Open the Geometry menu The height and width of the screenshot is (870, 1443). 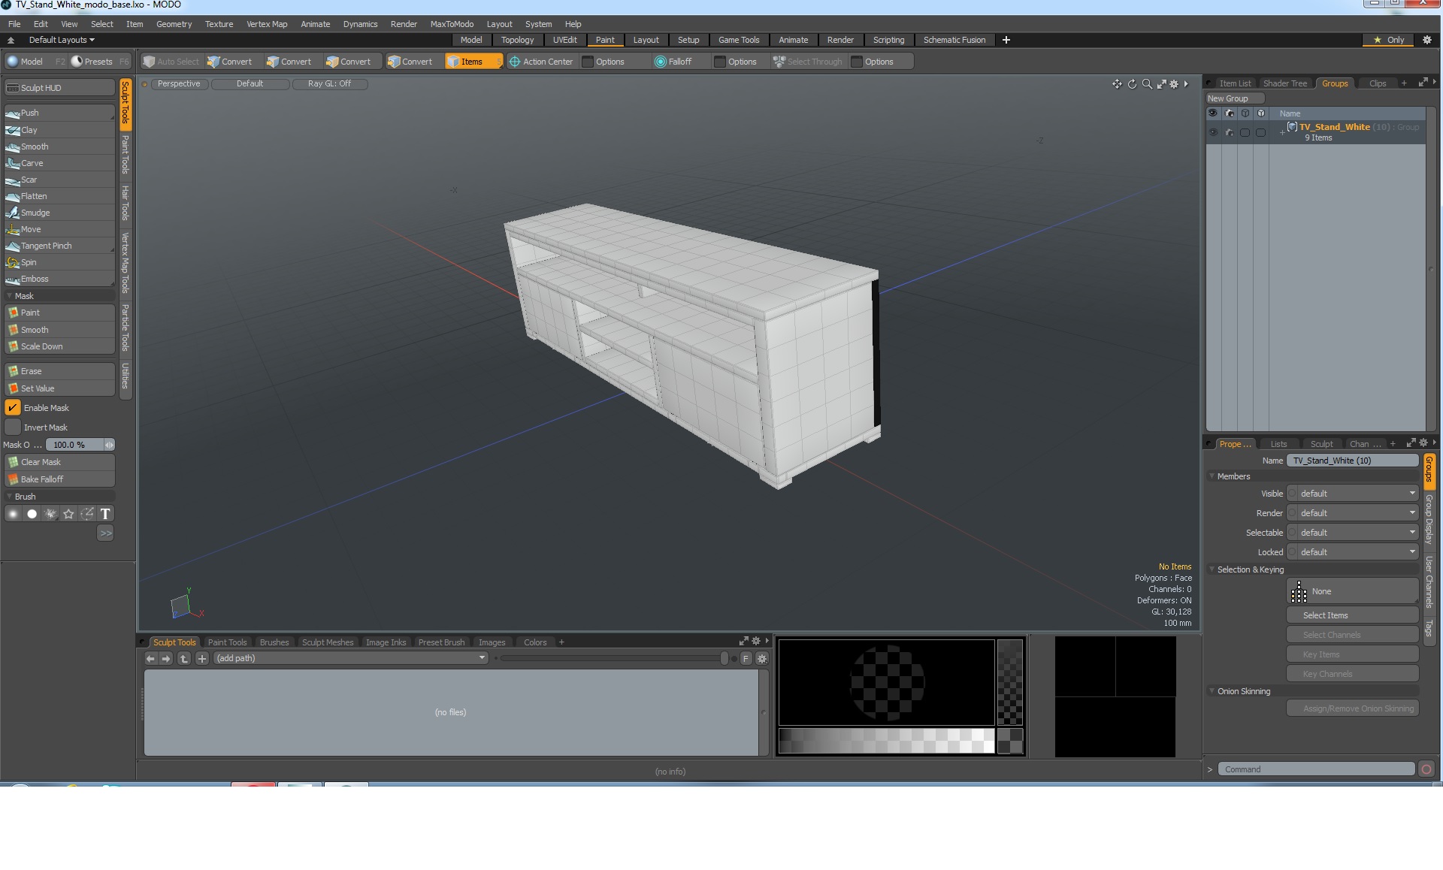coord(174,24)
